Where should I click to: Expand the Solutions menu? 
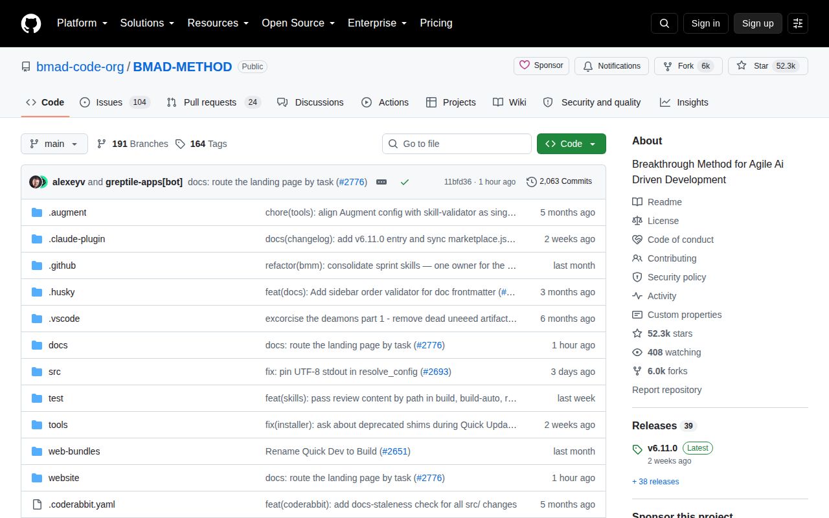tap(147, 23)
